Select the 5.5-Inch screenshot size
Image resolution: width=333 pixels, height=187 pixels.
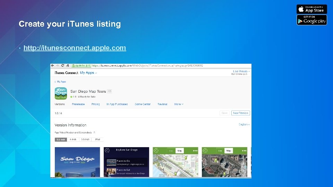click(61, 140)
